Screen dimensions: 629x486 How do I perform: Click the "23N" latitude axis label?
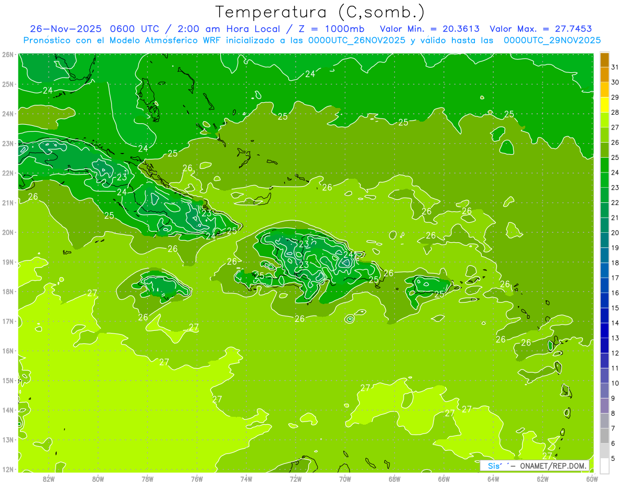click(x=8, y=143)
